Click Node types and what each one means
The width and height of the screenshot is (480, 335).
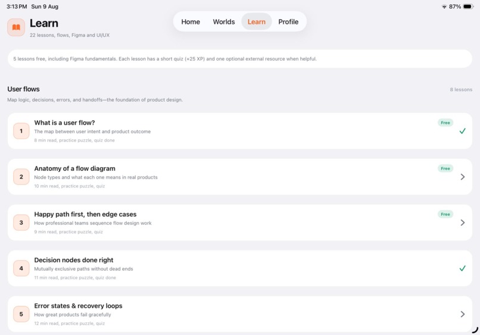point(96,177)
